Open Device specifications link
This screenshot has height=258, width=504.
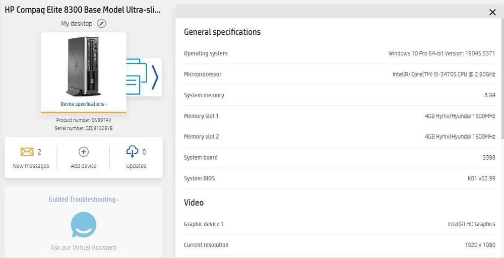click(x=84, y=104)
